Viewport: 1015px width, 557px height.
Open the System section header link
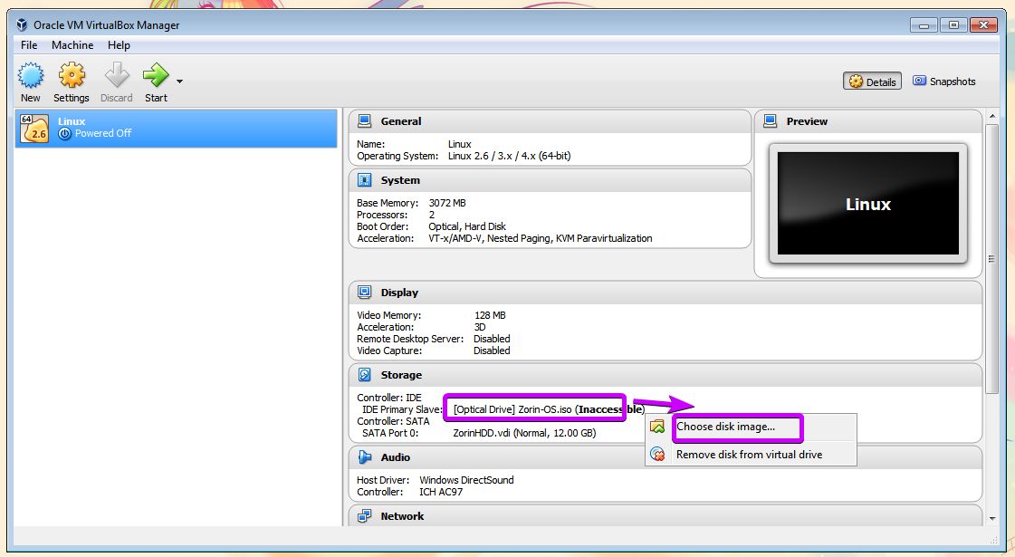(400, 180)
